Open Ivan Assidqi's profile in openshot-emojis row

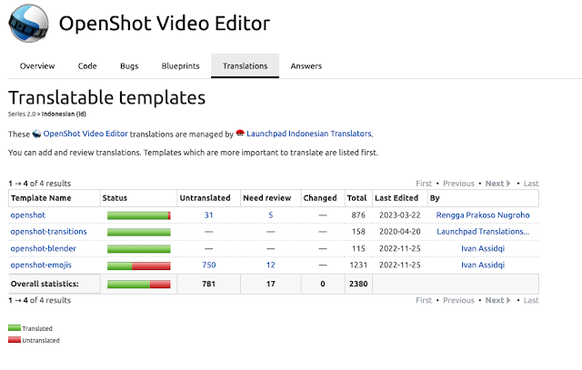click(483, 265)
